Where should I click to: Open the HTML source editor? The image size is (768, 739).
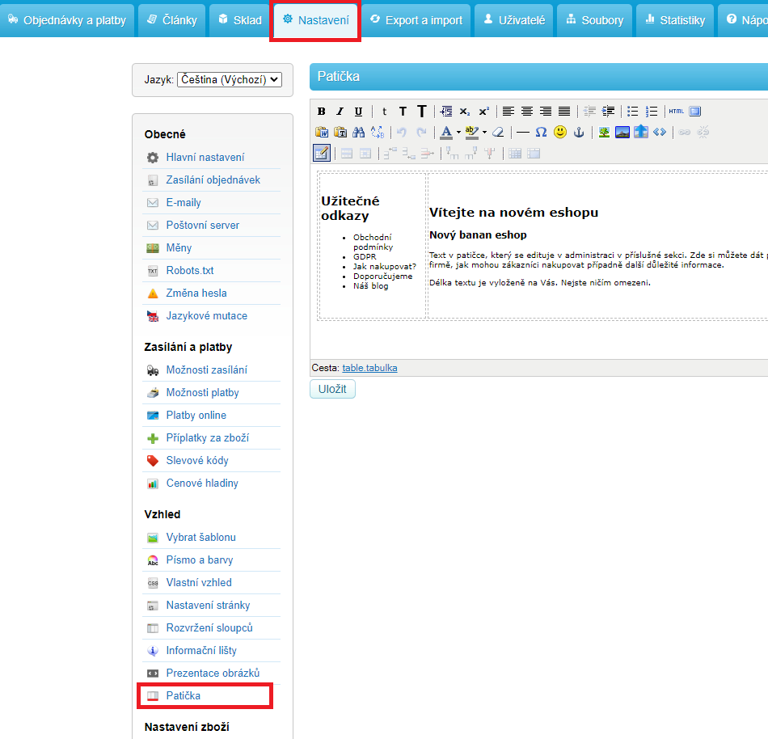[x=676, y=112]
